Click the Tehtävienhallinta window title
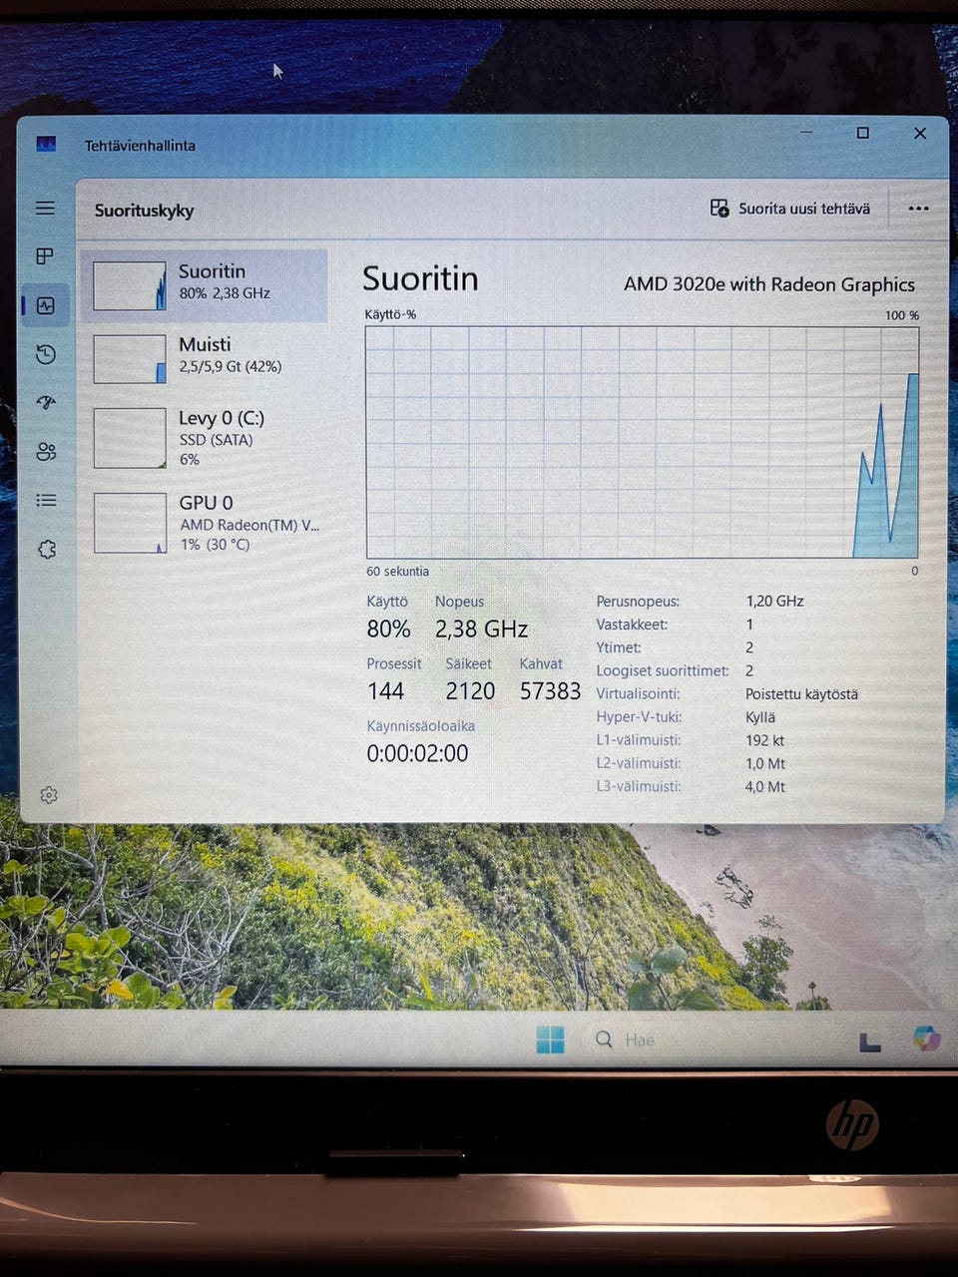Image resolution: width=958 pixels, height=1277 pixels. click(x=140, y=146)
